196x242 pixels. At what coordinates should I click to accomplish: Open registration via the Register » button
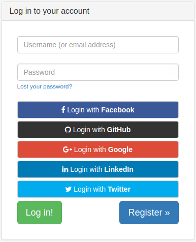coord(149,213)
